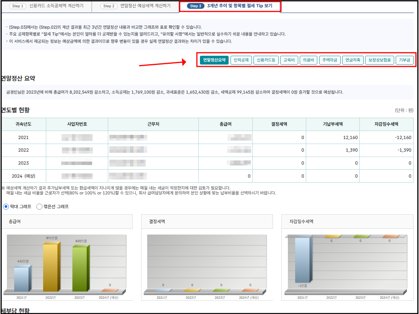Click the 차감징수세액 column header
The width and height of the screenshot is (419, 314).
[x=387, y=124]
